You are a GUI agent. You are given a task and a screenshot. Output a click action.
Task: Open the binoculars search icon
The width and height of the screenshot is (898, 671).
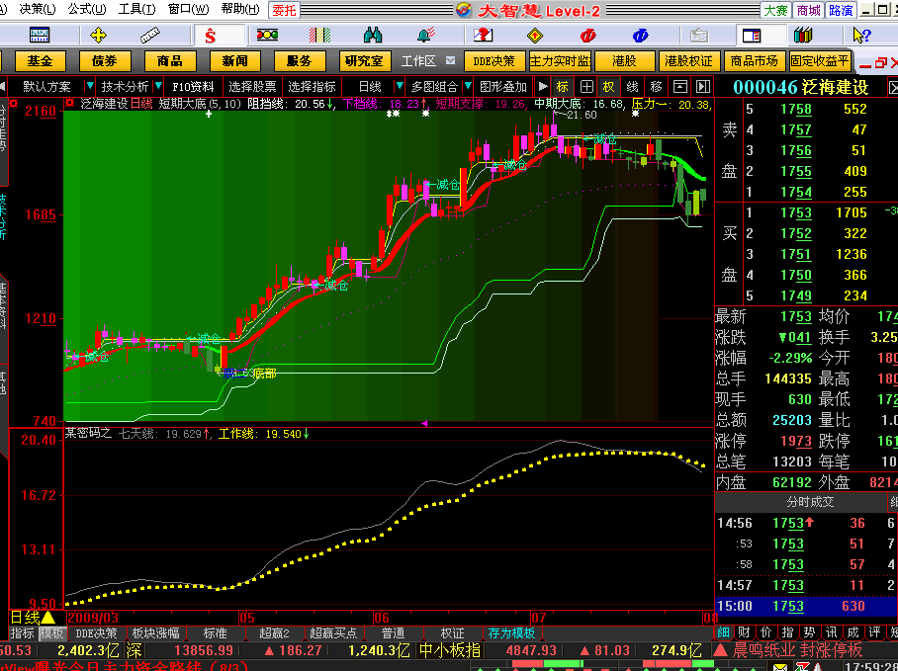click(373, 36)
